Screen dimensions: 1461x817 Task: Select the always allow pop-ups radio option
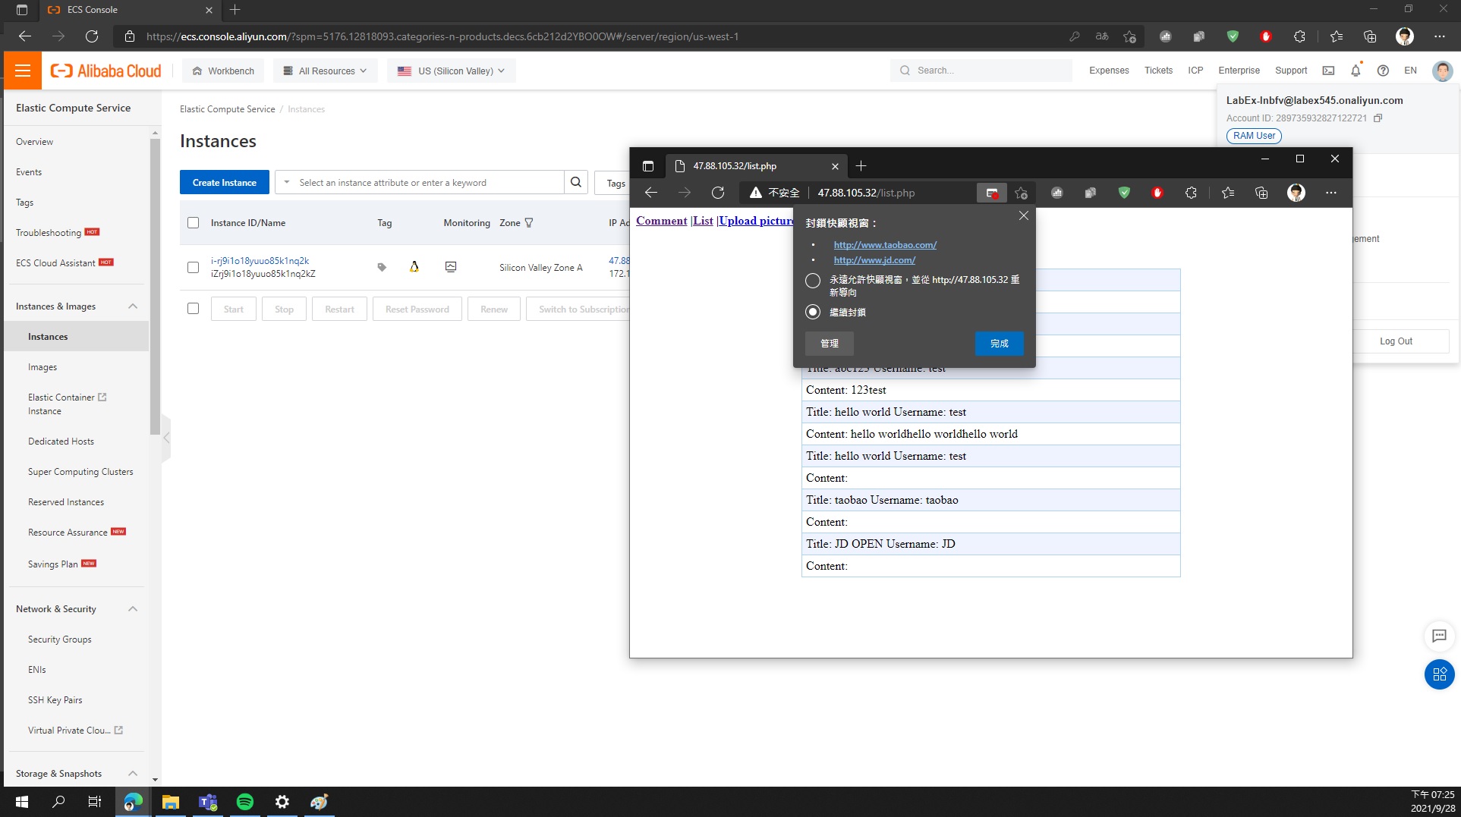pyautogui.click(x=813, y=281)
